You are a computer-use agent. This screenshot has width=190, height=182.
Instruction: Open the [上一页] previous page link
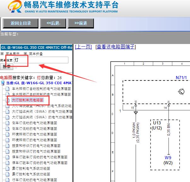[83, 47]
